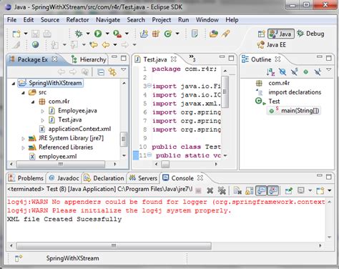Viewport: 339px width, 269px height.
Task: Click the editor vertical scrollbar thumb
Action: (x=225, y=92)
